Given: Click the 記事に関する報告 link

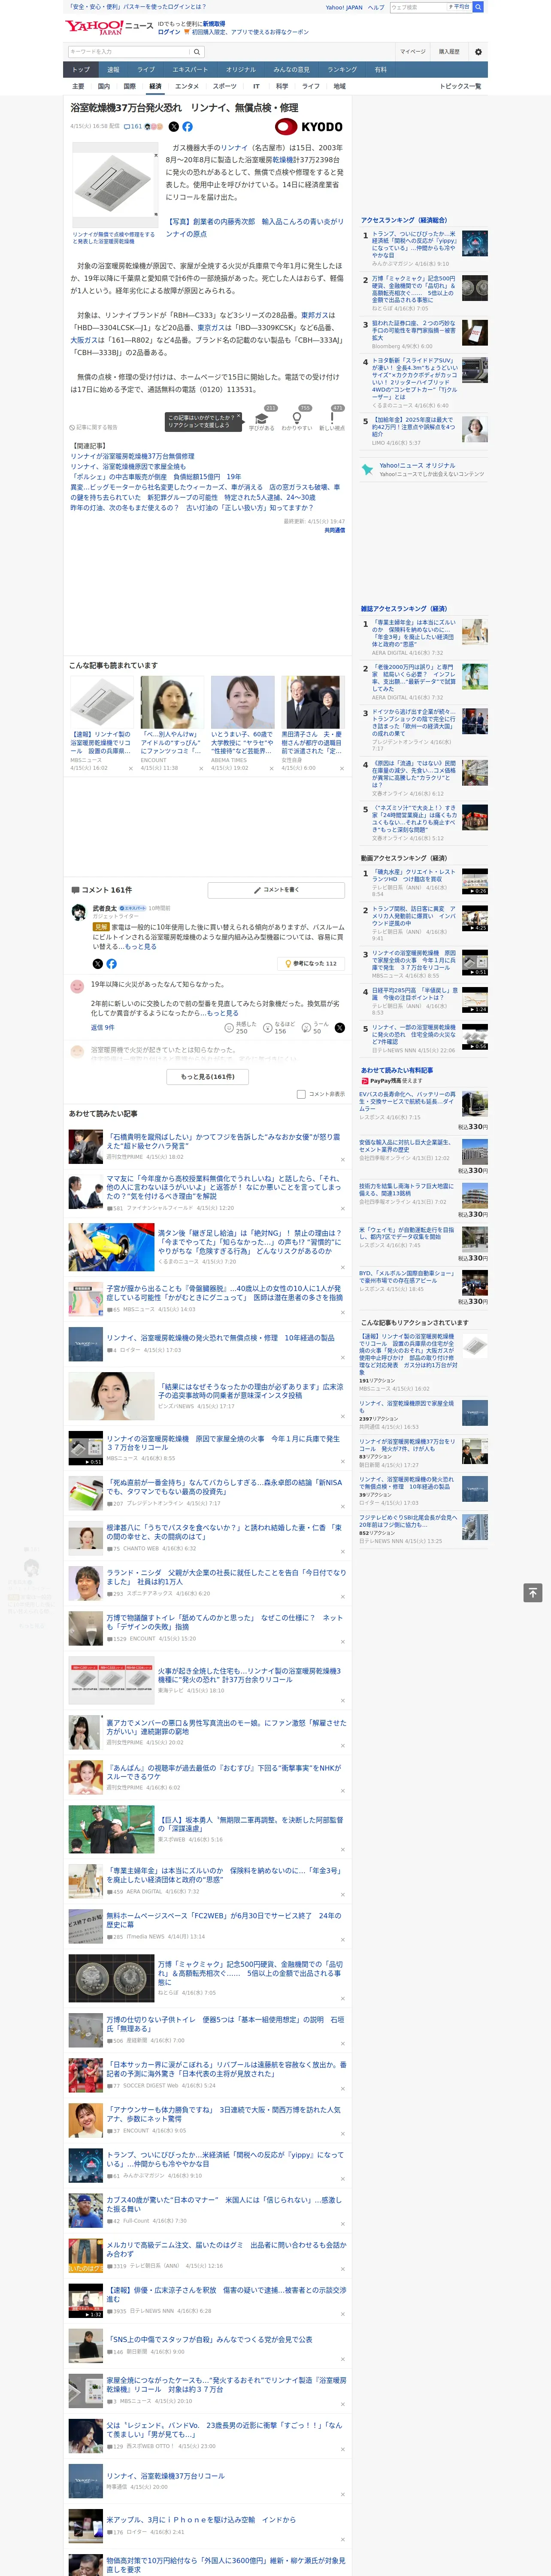Looking at the screenshot, I should click(x=94, y=427).
